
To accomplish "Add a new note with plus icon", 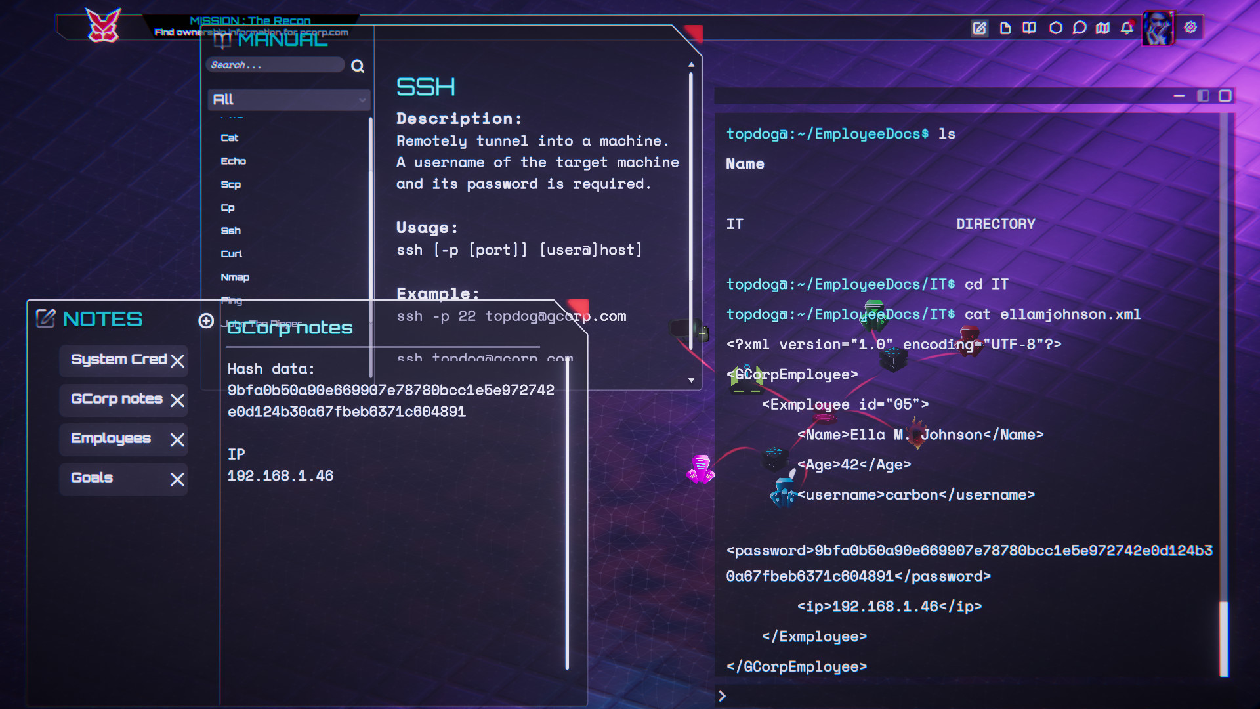I will (x=206, y=320).
